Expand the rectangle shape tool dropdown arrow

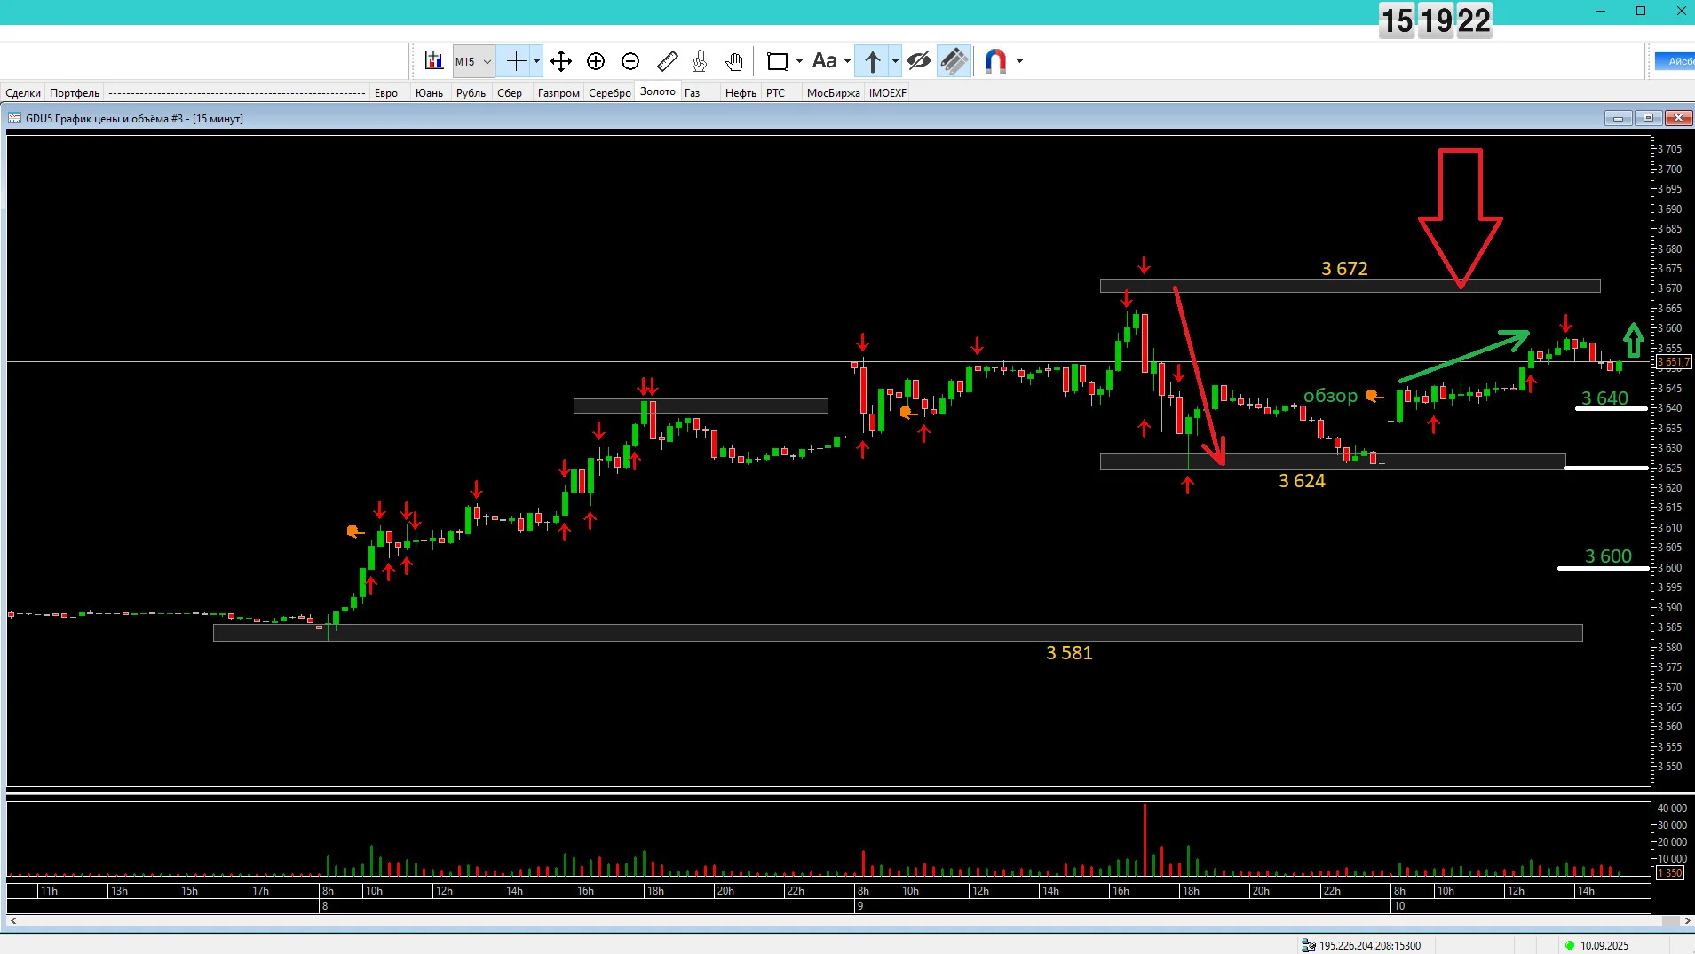[x=799, y=61]
